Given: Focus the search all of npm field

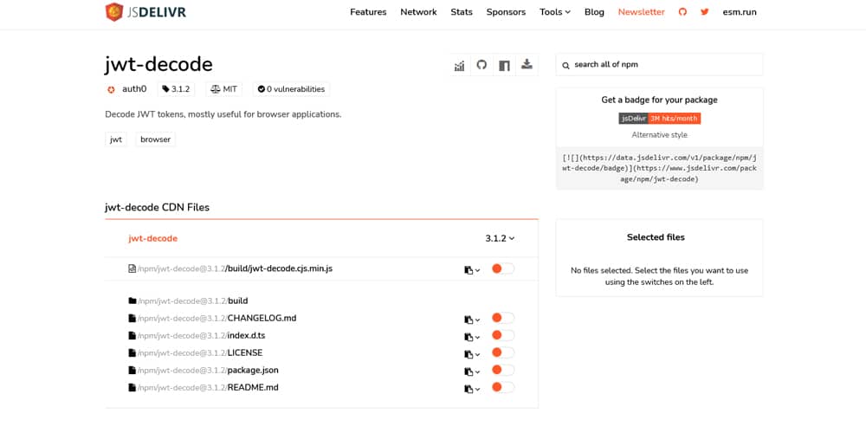Looking at the screenshot, I should (x=659, y=65).
